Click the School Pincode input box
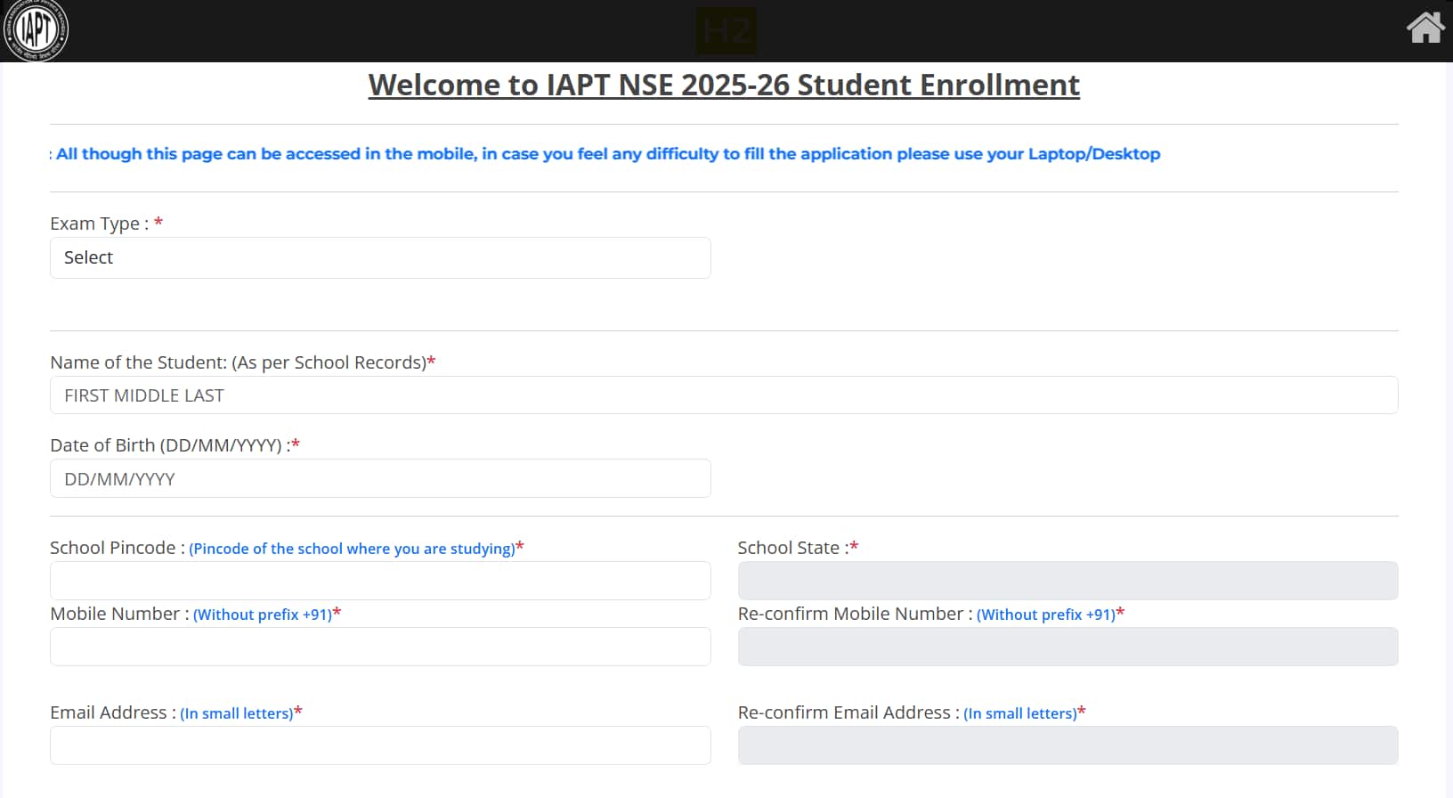This screenshot has height=798, width=1453. 380,581
